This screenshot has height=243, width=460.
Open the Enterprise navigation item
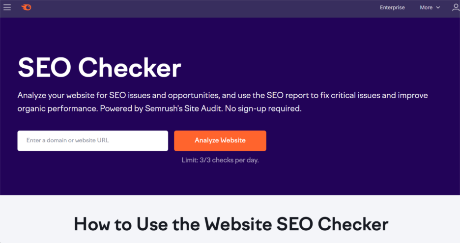coord(392,7)
